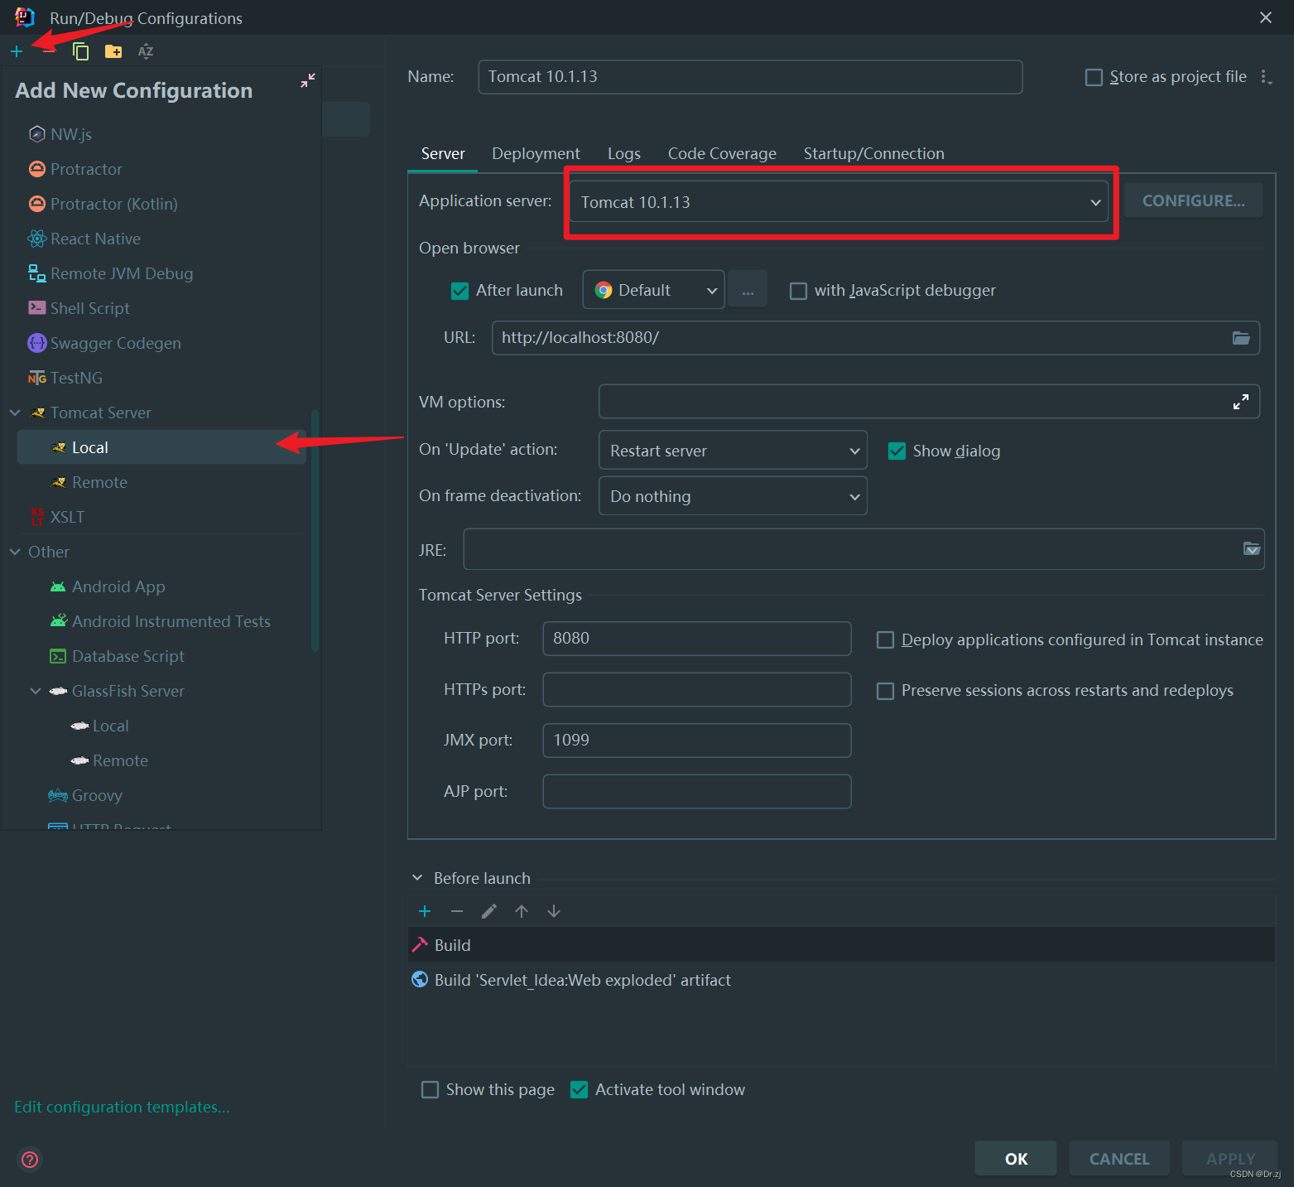1294x1187 pixels.
Task: Click the CANCEL button
Action: (1119, 1159)
